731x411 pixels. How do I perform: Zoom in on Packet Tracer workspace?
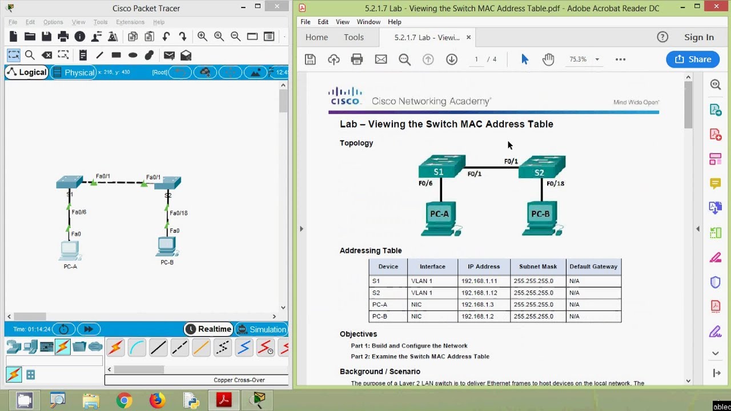pos(202,37)
